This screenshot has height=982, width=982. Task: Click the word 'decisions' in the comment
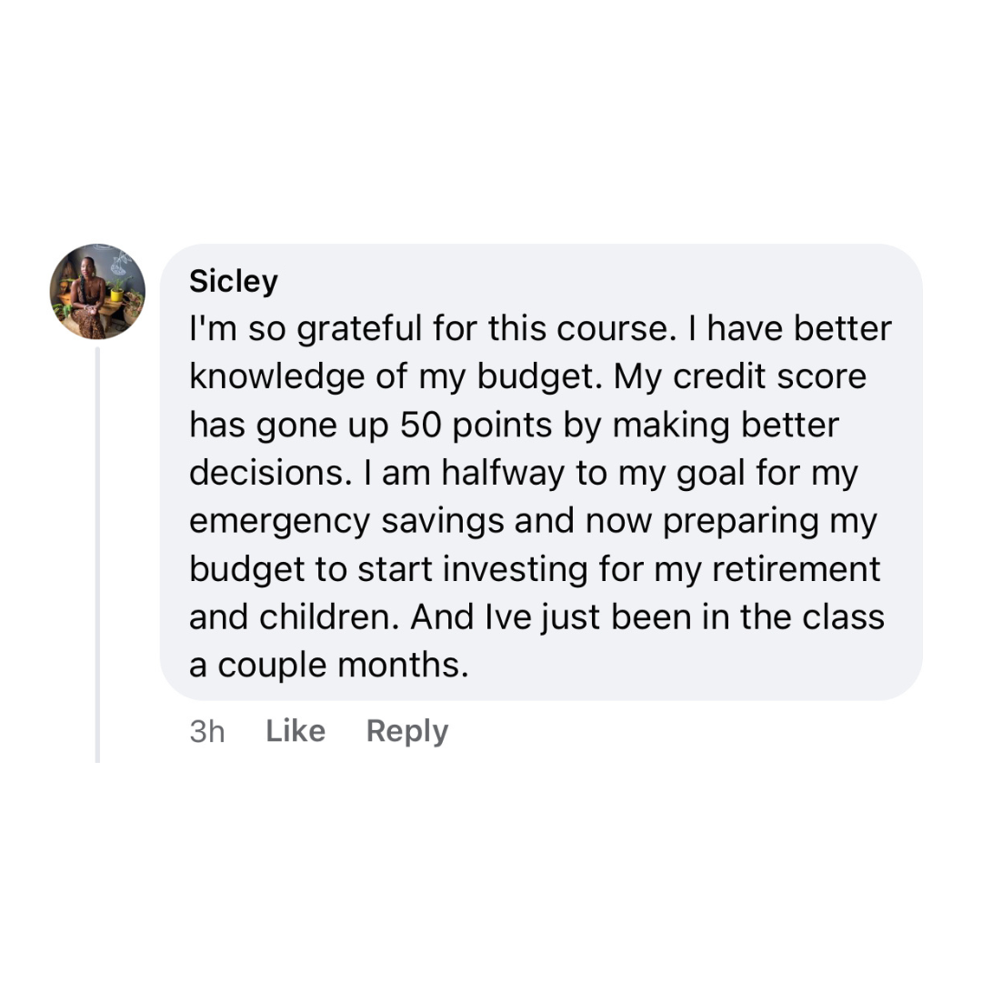click(x=266, y=473)
